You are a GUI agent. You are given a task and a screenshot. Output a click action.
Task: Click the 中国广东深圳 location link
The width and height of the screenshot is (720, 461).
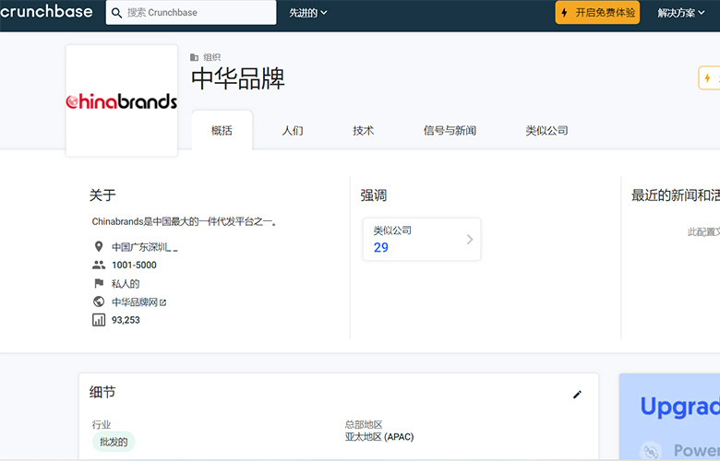coord(145,247)
